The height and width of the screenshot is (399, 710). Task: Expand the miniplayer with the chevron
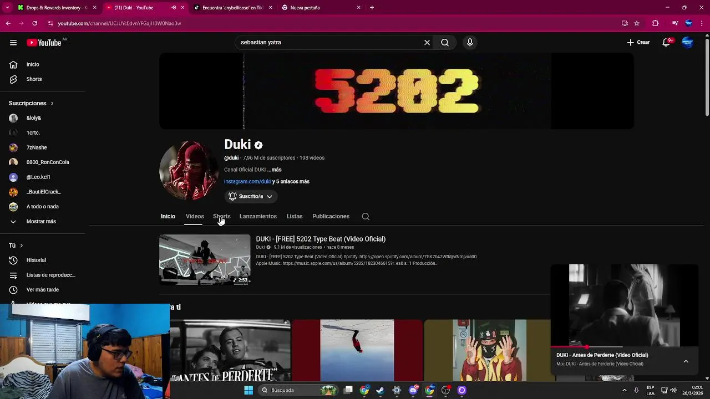tap(686, 361)
